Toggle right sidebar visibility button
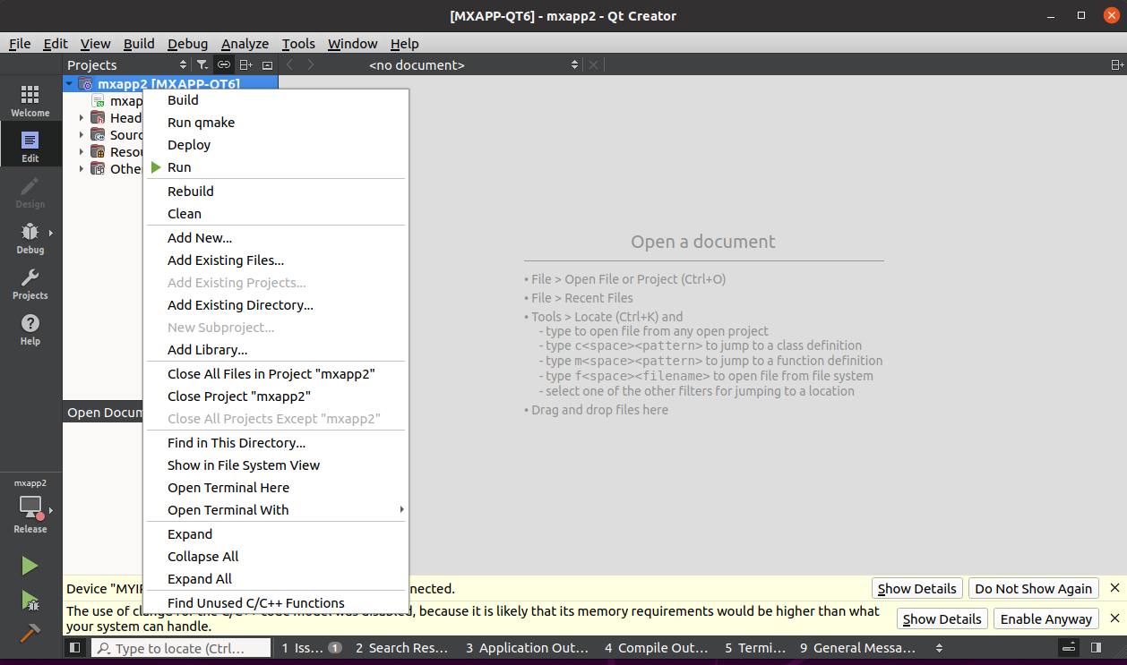This screenshot has height=665, width=1127. [x=1096, y=648]
